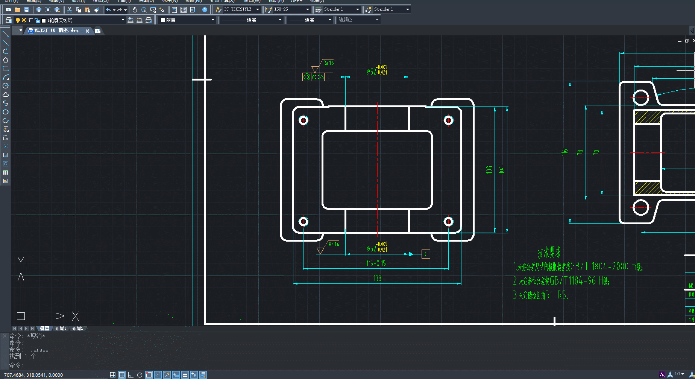Open the table style Standard dropdown

click(357, 9)
